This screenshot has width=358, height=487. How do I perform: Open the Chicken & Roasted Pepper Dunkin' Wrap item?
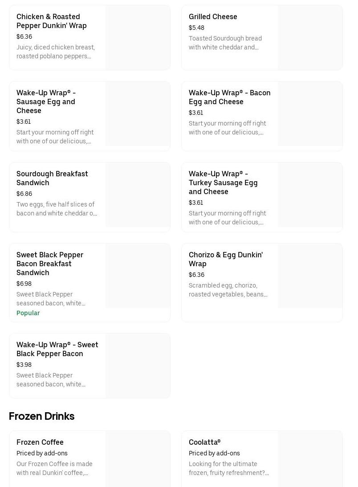(52, 21)
